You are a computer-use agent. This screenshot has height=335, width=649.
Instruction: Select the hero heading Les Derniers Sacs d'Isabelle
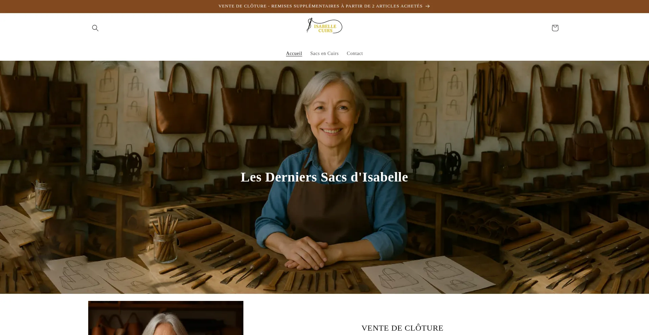click(324, 177)
